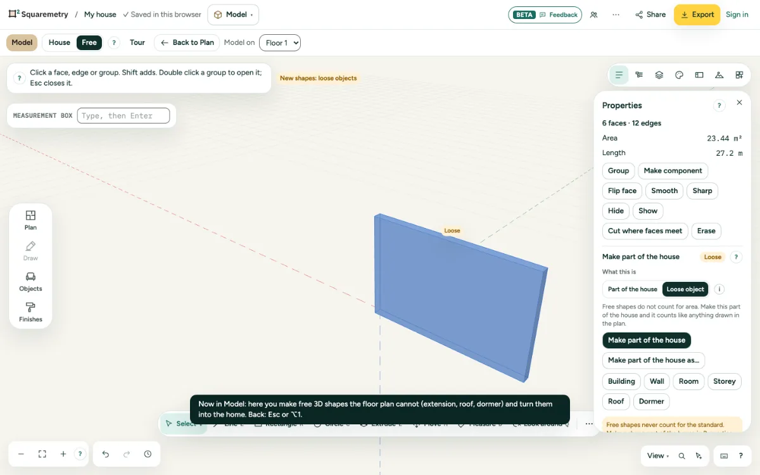Click the search magnifier icon
Screen dimensions: 760x475
[681, 456]
